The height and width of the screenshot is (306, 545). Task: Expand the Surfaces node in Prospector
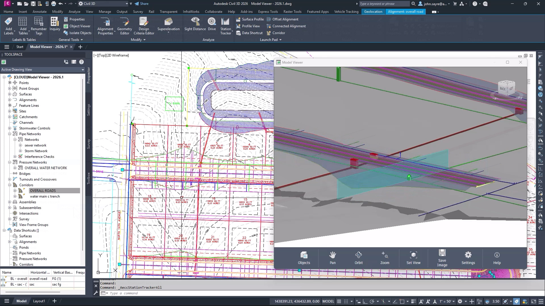[x=10, y=94]
